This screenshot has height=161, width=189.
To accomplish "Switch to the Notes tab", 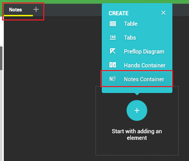I will [16, 10].
